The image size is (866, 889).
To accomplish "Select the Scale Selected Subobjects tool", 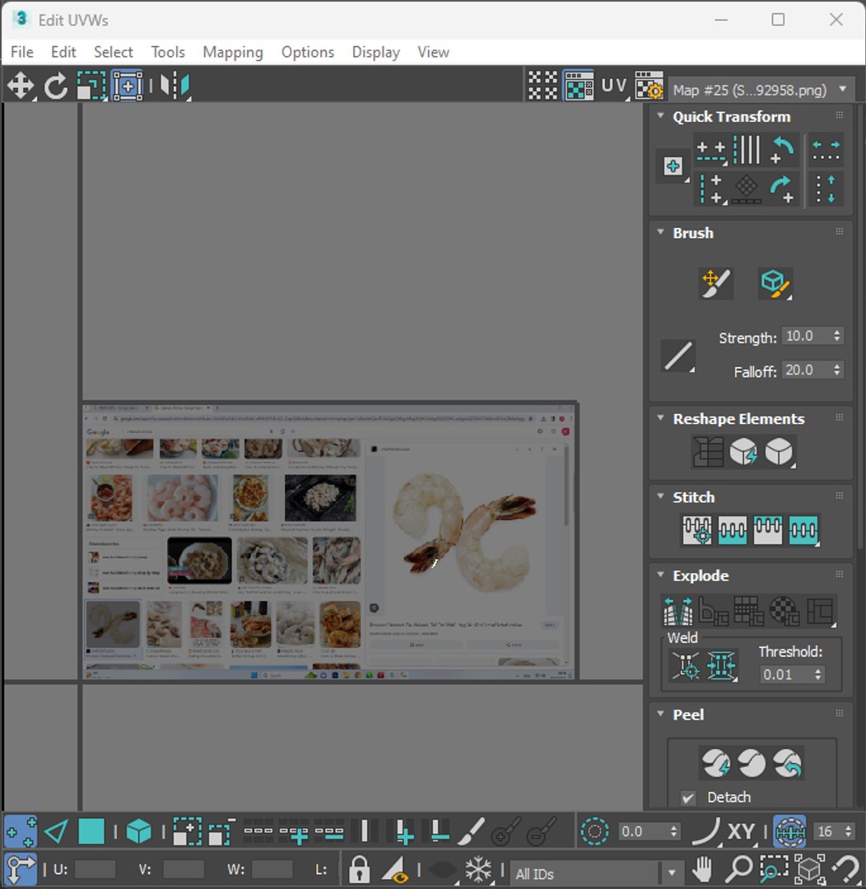I will coord(91,86).
